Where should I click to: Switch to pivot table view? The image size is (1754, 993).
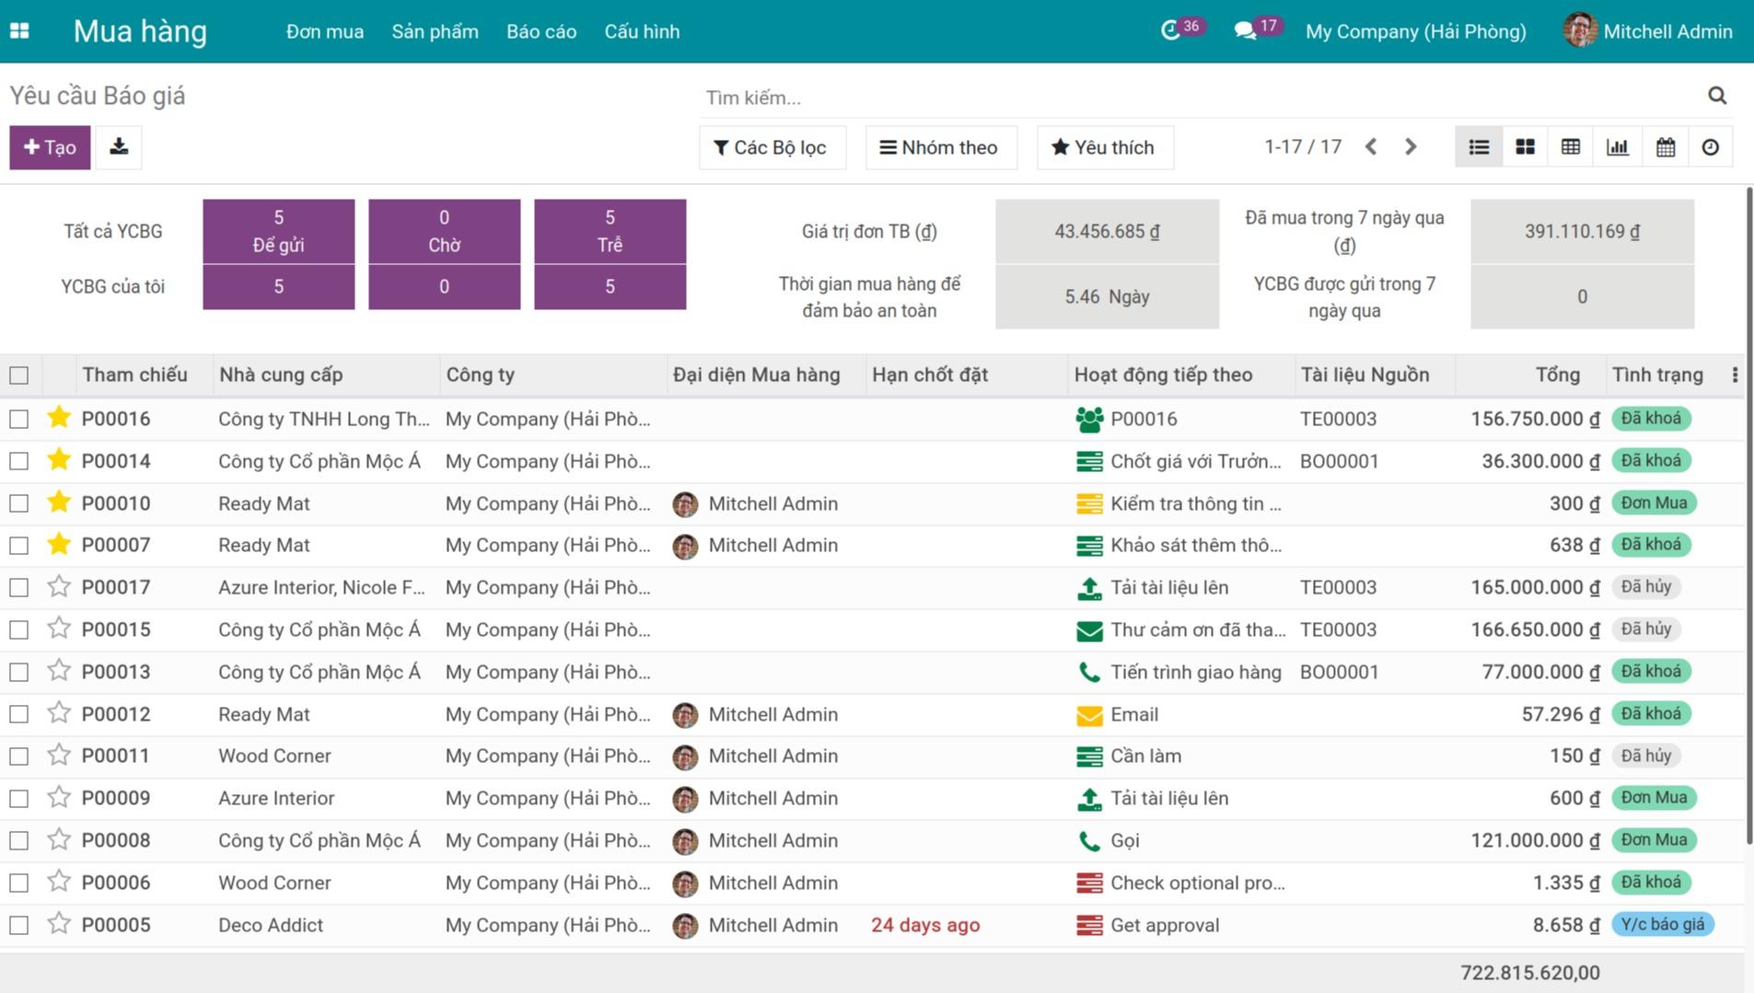[x=1571, y=147]
